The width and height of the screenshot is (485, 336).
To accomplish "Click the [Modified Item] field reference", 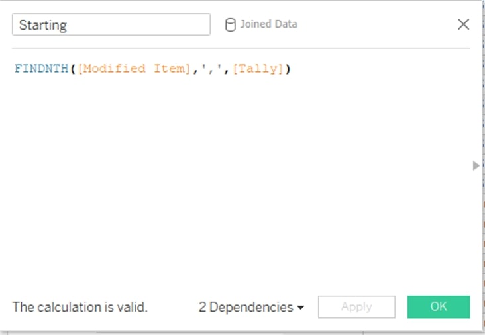I will [x=134, y=69].
